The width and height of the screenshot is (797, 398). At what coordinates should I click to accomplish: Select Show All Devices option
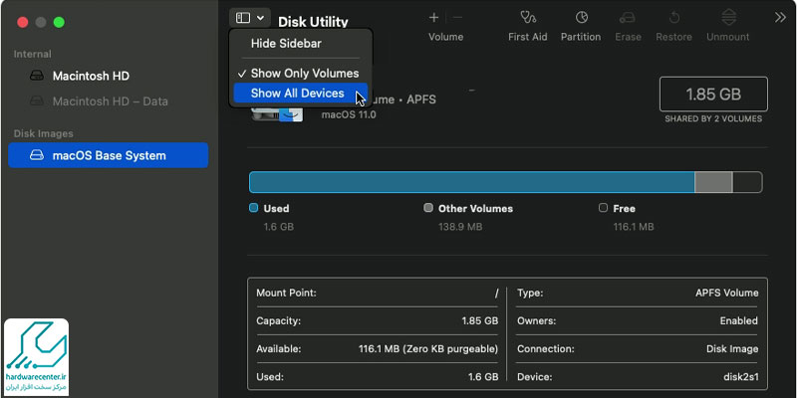pos(301,94)
